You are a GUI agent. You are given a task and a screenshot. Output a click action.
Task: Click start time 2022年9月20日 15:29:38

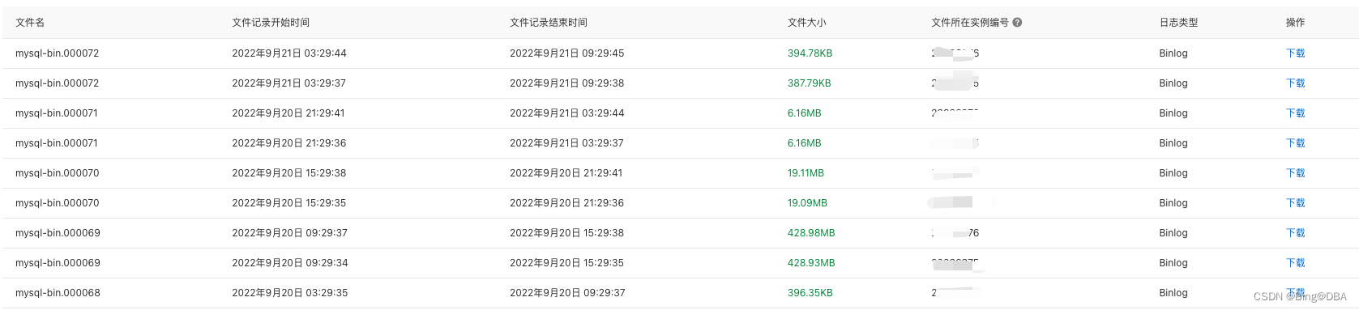[x=288, y=173]
